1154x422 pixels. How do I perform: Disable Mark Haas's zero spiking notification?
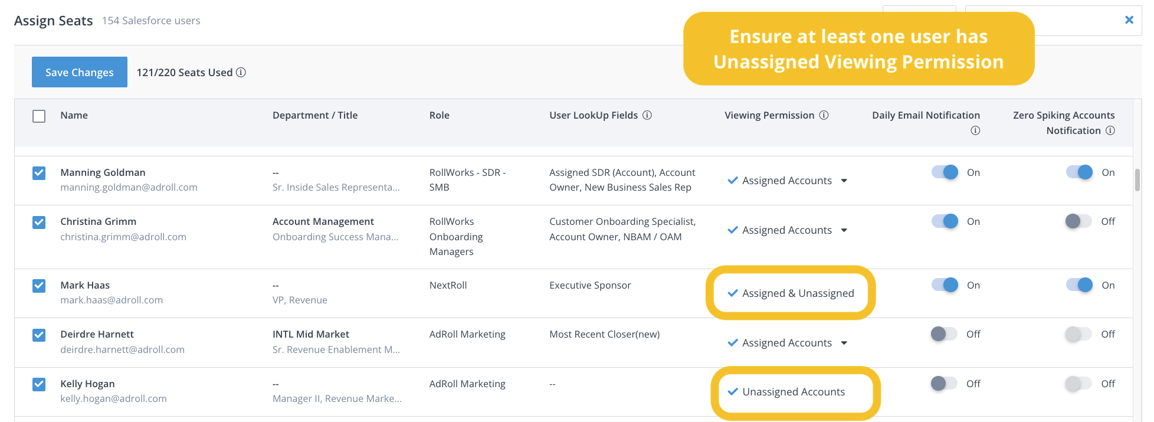point(1079,285)
